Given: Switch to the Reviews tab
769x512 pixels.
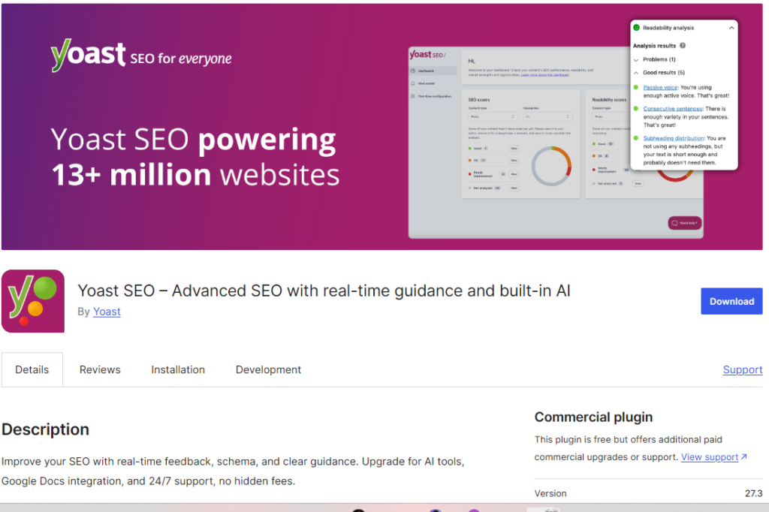Looking at the screenshot, I should click(x=100, y=369).
